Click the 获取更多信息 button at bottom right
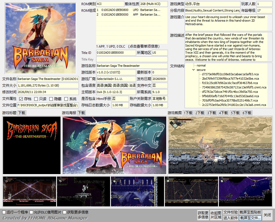 (203, 215)
